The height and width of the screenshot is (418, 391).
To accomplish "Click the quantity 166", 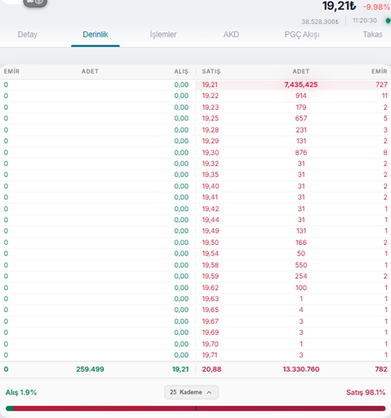I will [x=301, y=243].
